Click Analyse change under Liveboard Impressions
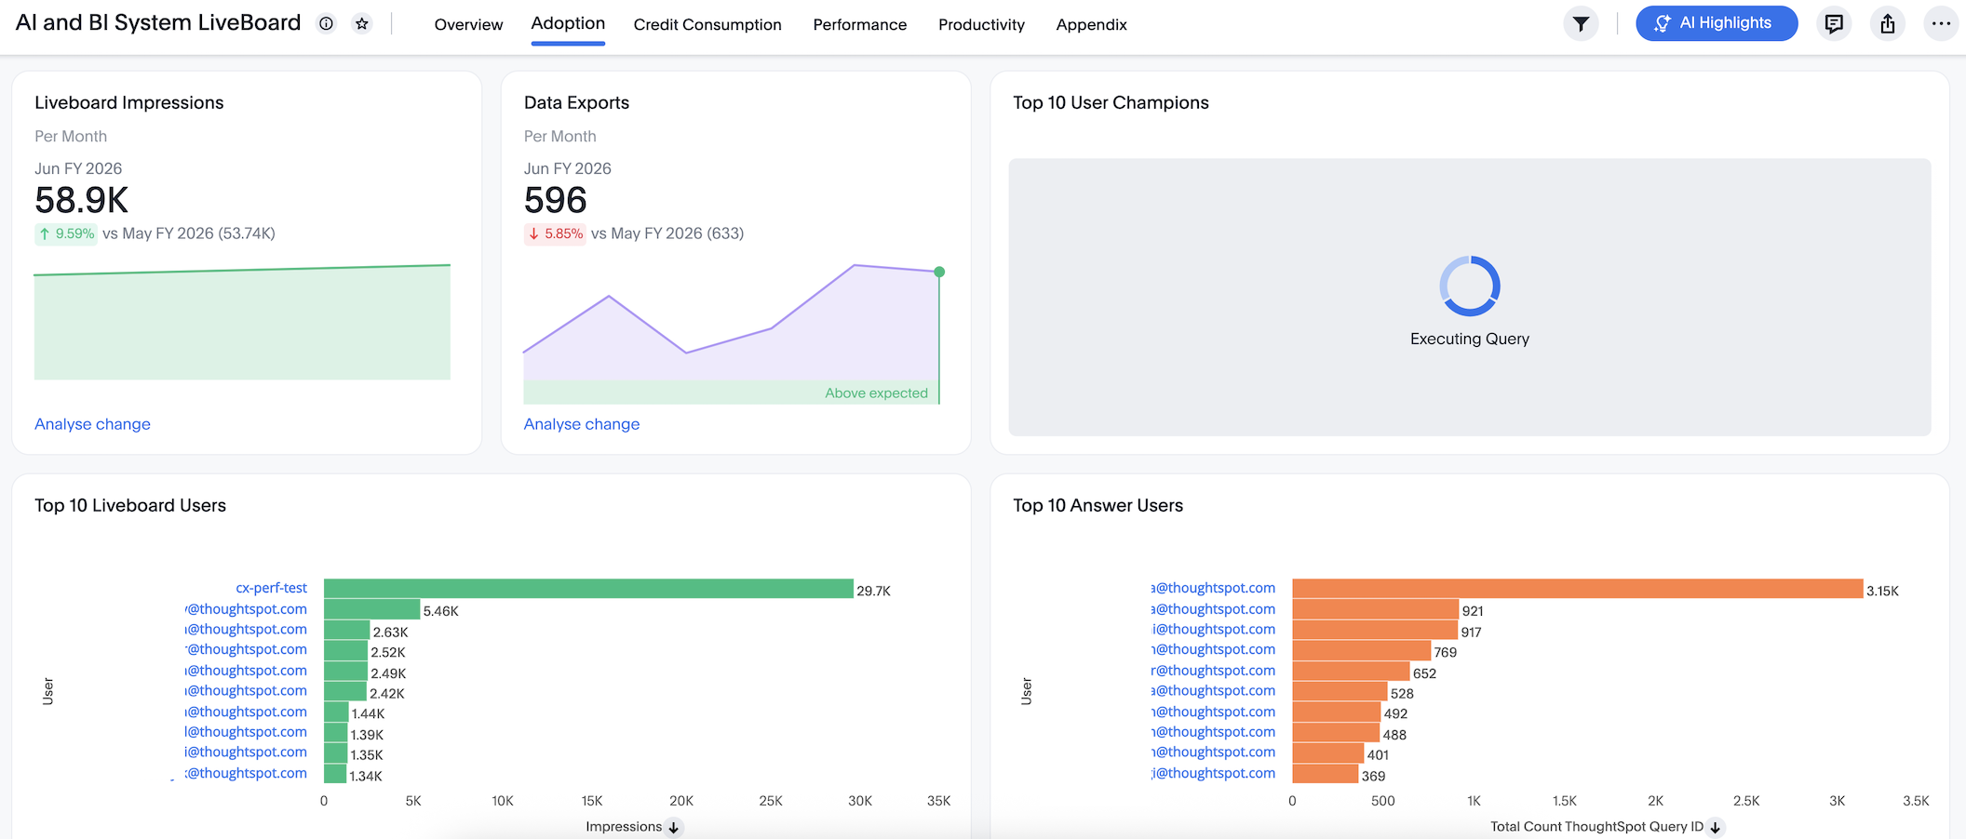Viewport: 1966px width, 839px height. (92, 424)
